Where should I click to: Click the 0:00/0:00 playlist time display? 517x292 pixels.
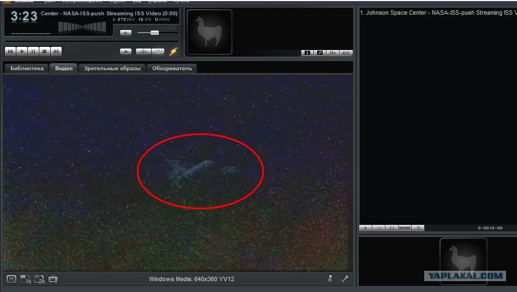click(490, 228)
